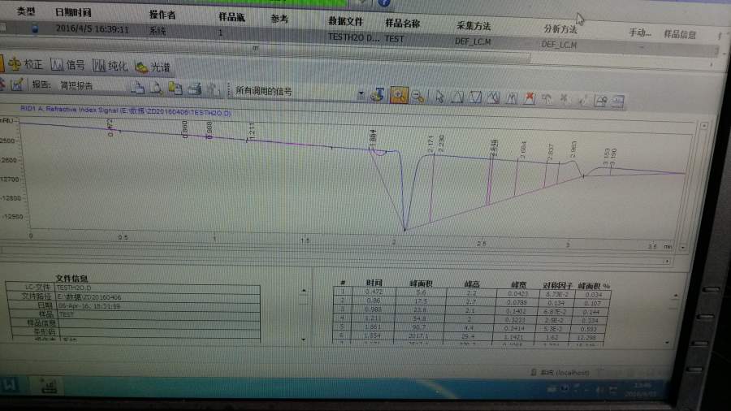
Task: Click the 分析方法 column header
Action: click(x=560, y=29)
